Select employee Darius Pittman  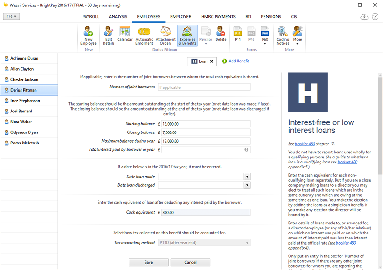(x=29, y=90)
